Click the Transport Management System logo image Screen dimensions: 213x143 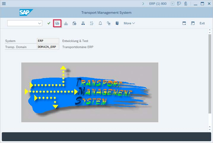[90, 92]
